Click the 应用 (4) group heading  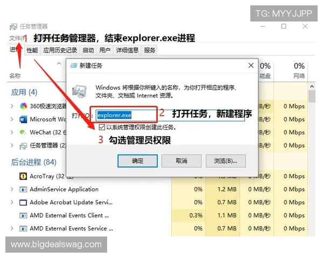[x=24, y=92]
